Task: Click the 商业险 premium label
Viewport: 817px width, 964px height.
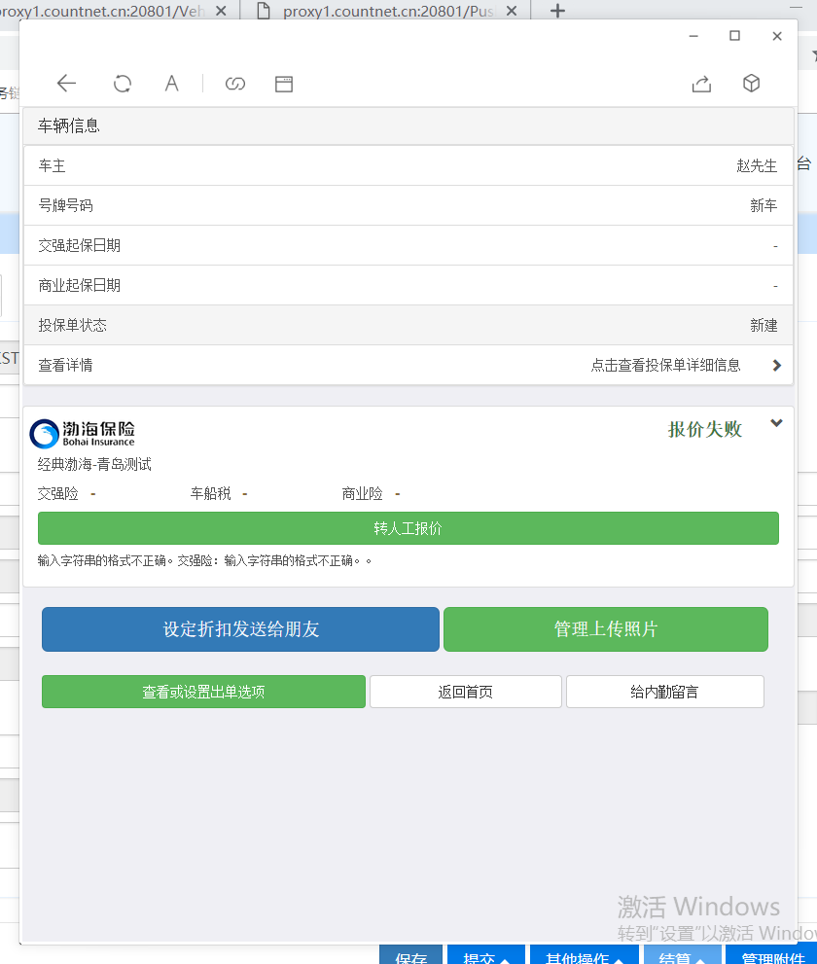Action: pyautogui.click(x=362, y=494)
